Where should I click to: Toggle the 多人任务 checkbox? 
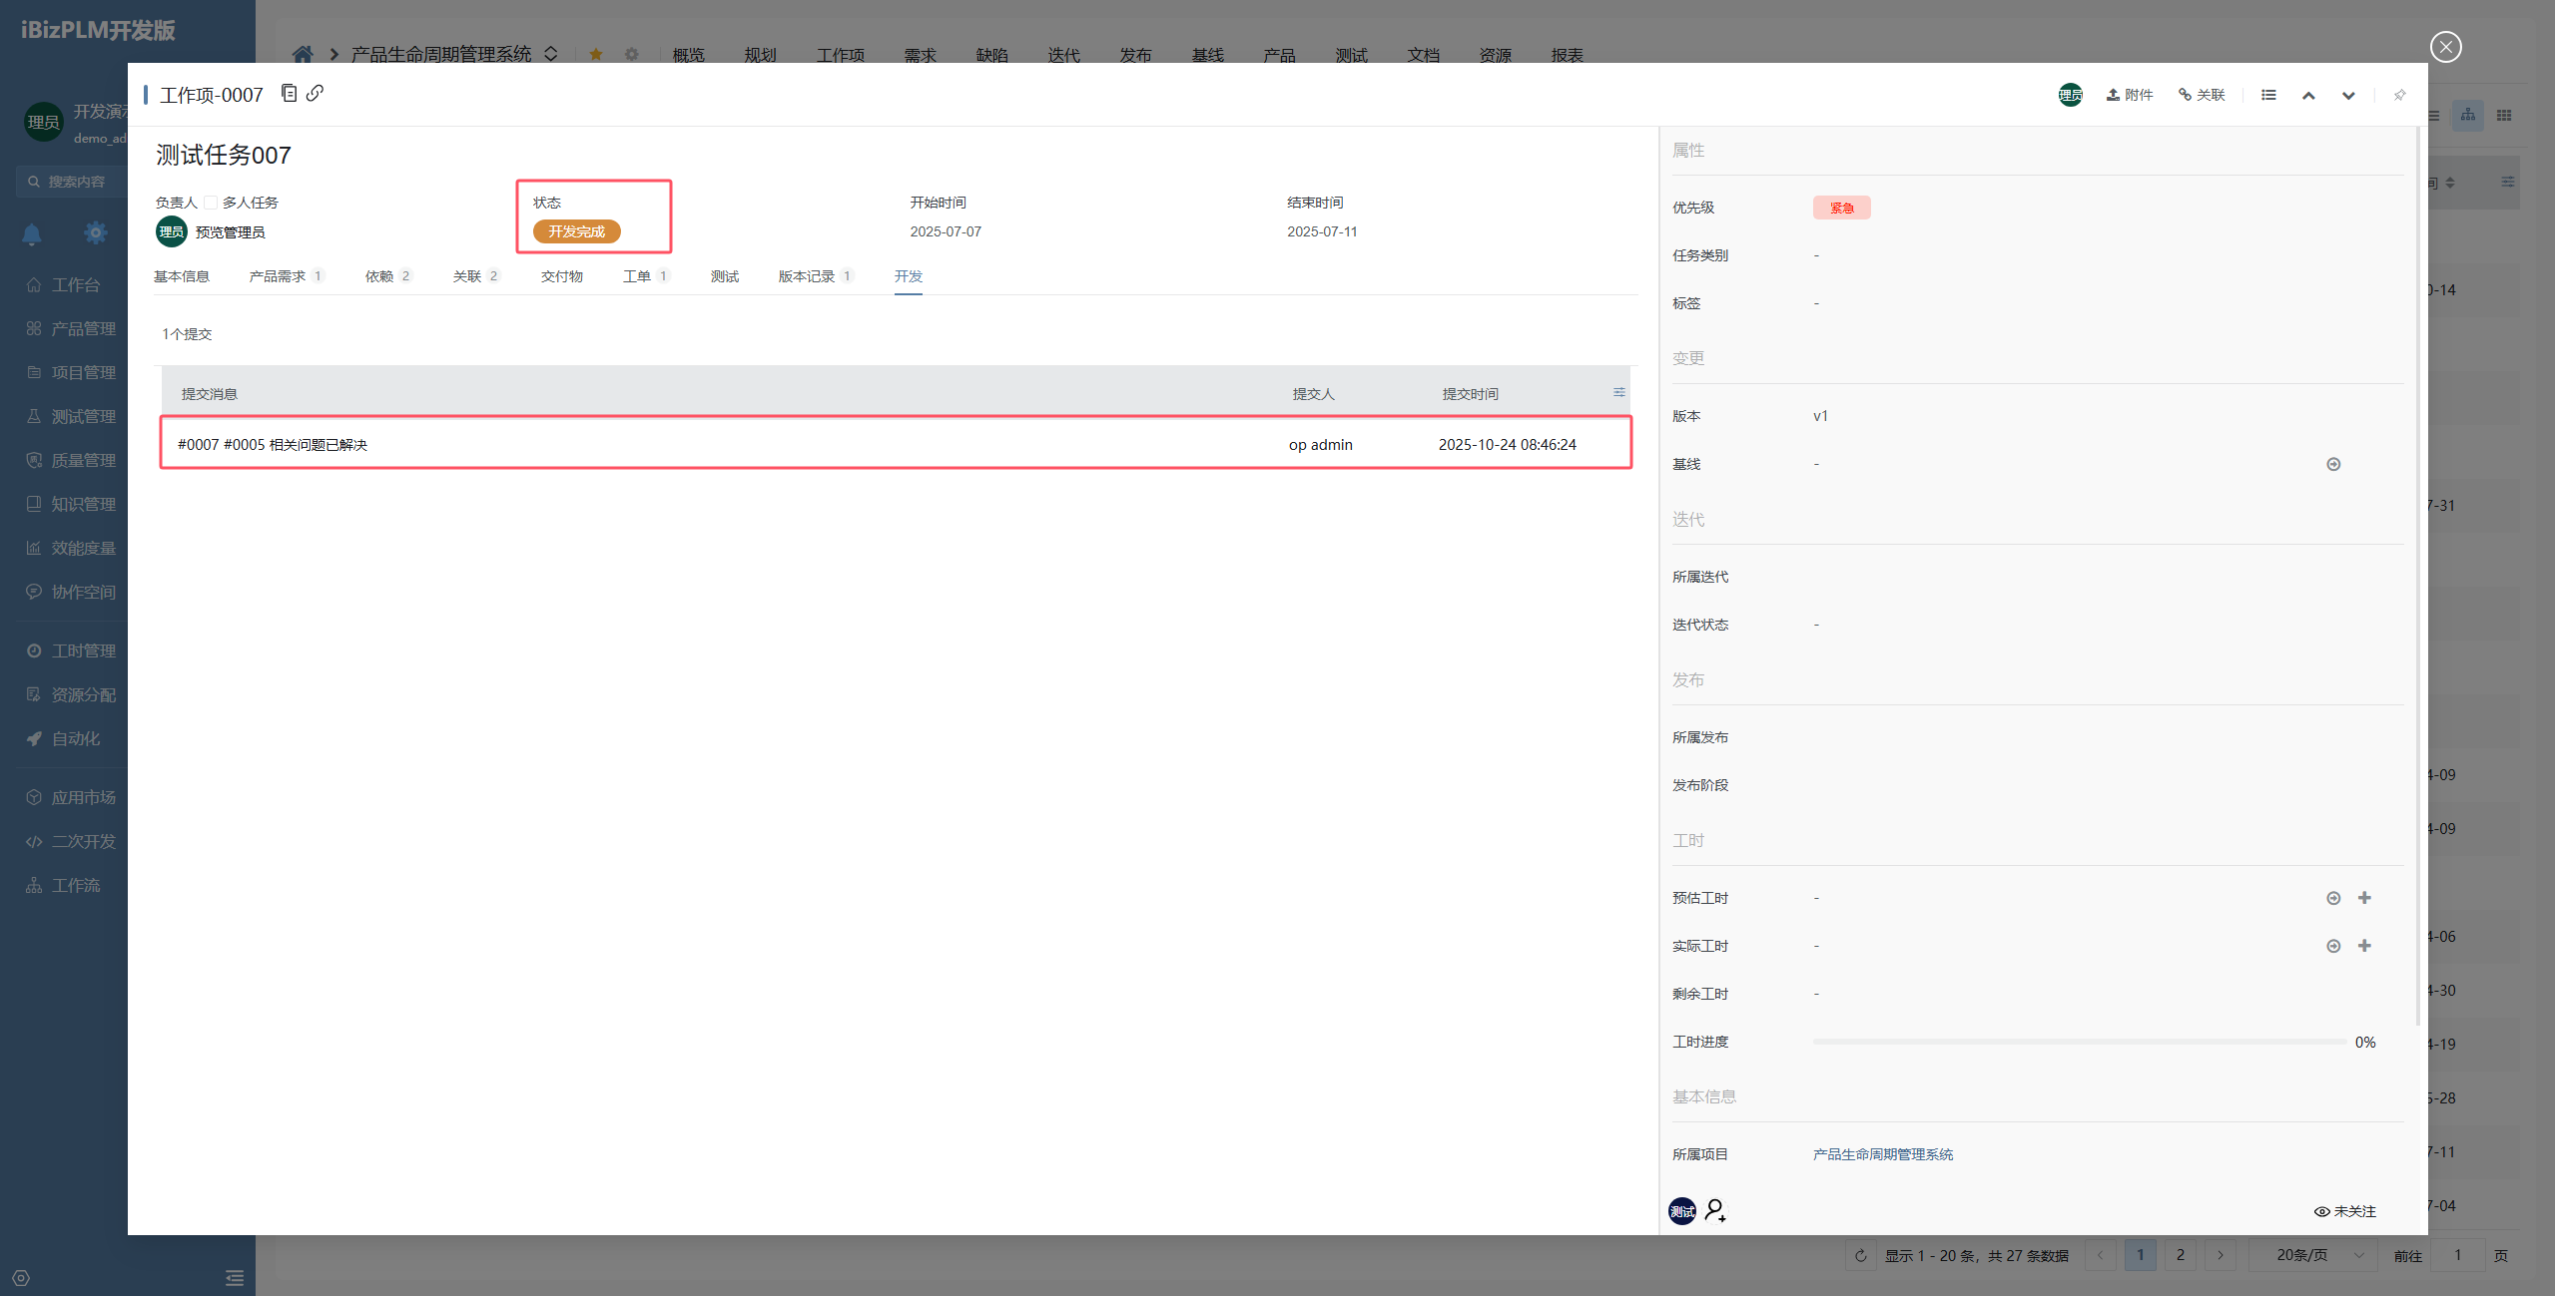coord(211,203)
